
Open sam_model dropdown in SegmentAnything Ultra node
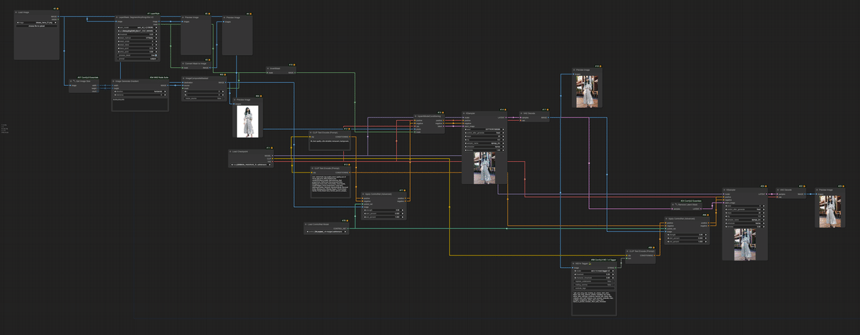(x=138, y=27)
